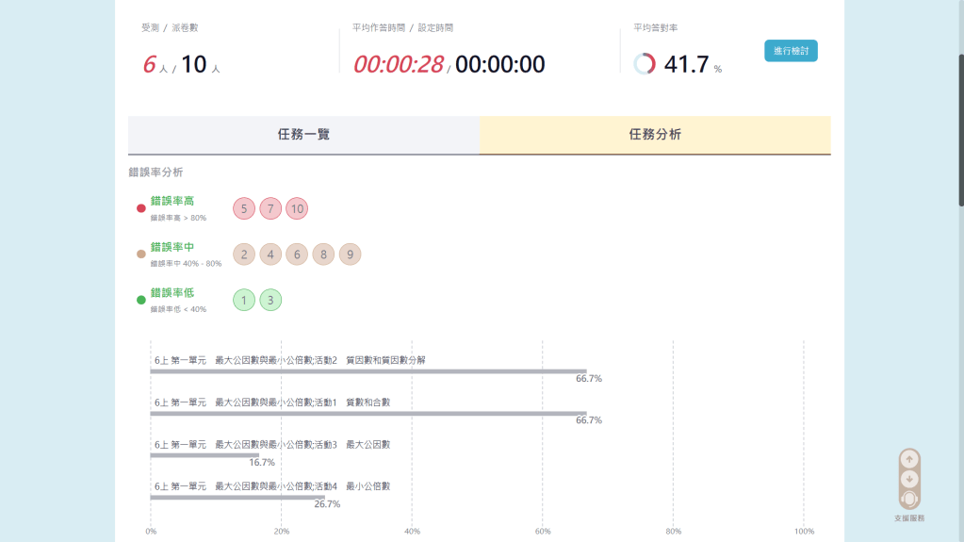Image resolution: width=964 pixels, height=542 pixels.
Task: Switch to the 任務一覽 tab
Action: tap(303, 135)
